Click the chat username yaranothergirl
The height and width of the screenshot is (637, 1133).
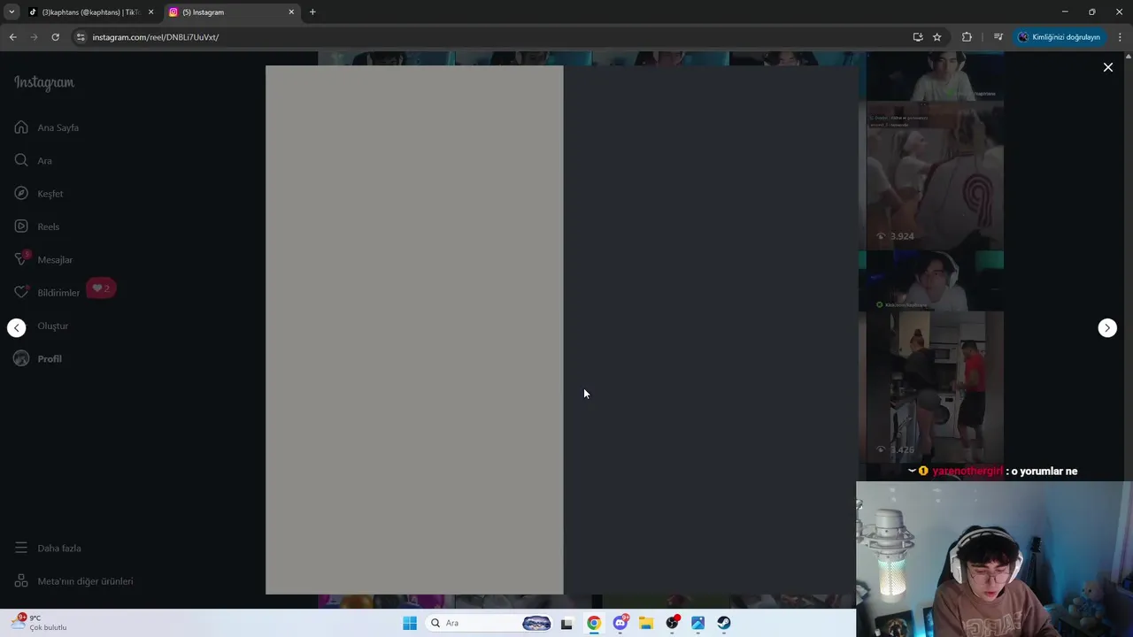(967, 472)
